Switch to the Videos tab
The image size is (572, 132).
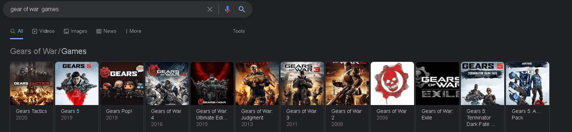(43, 31)
